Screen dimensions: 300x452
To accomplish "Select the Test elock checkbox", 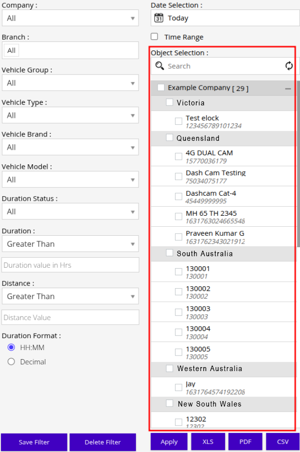I will pyautogui.click(x=178, y=121).
